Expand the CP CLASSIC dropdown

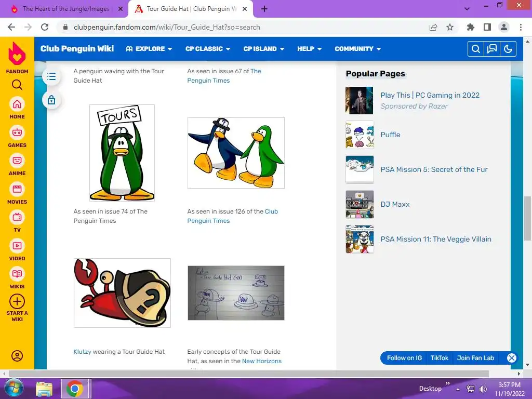(x=208, y=49)
